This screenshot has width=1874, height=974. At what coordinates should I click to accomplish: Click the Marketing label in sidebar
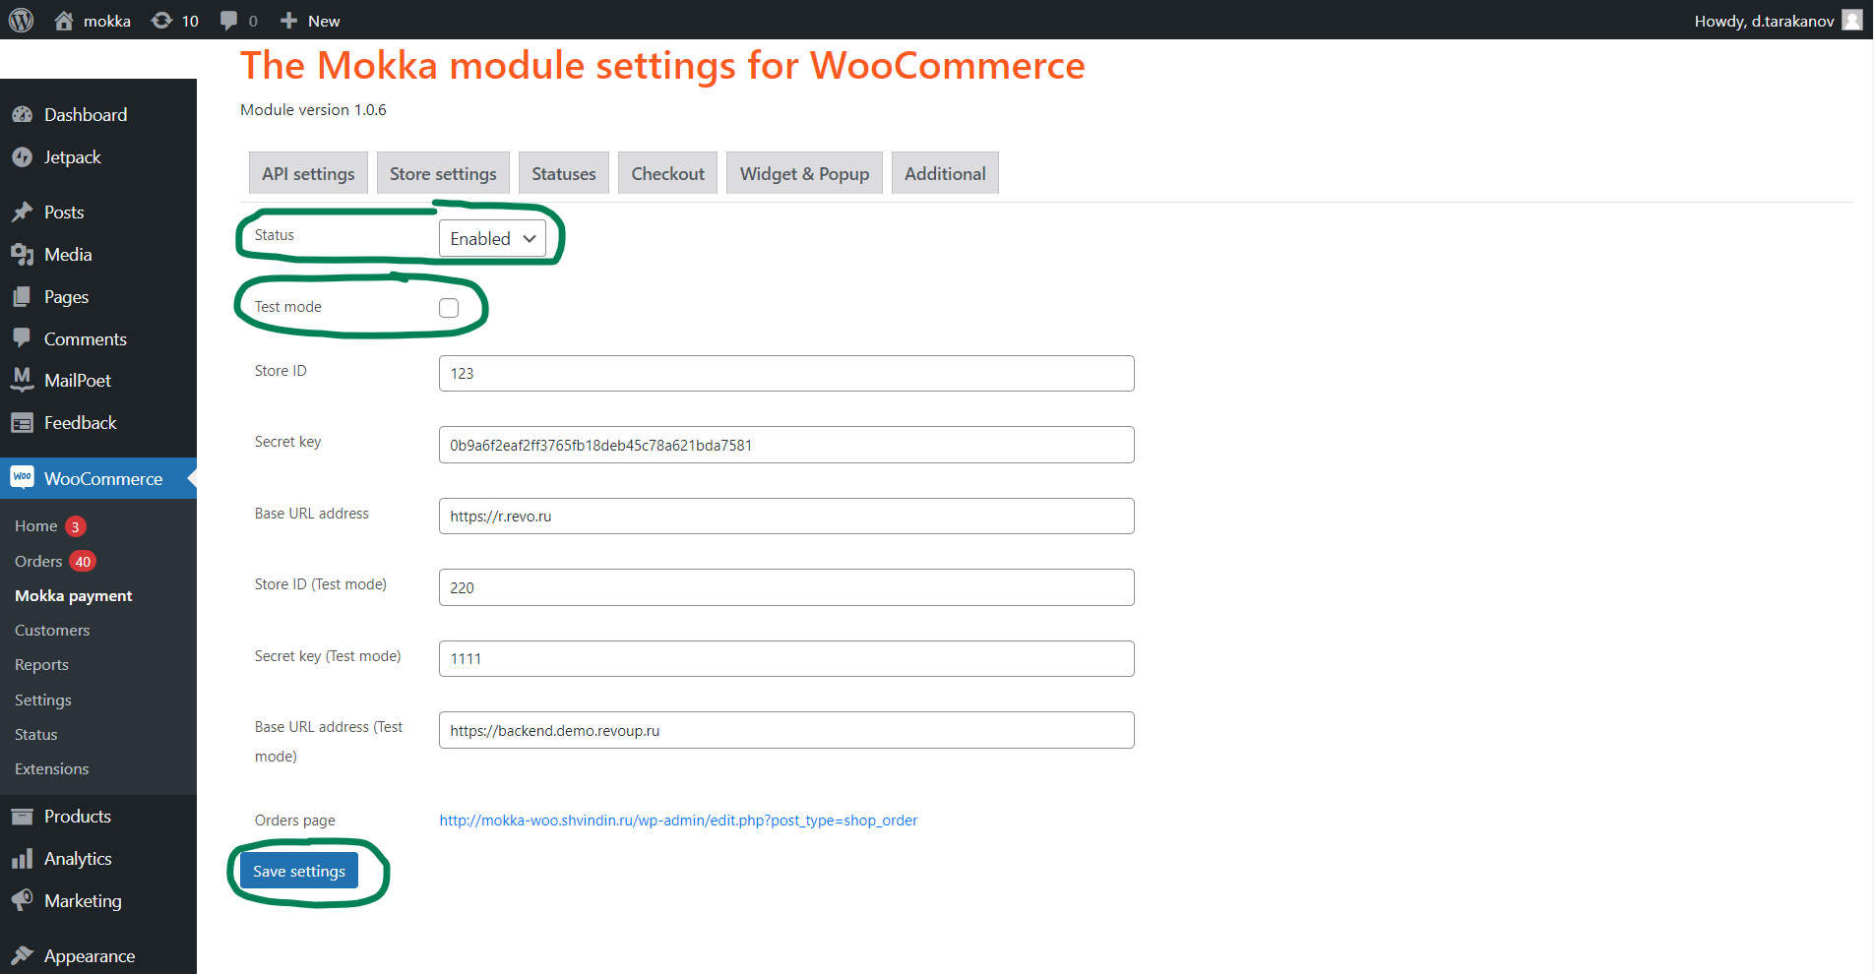83,901
